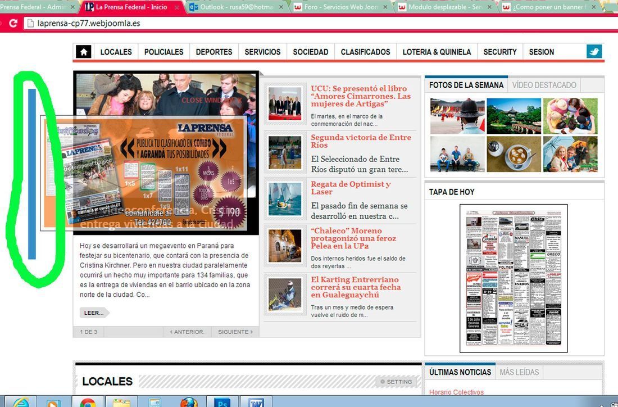Viewport: 618px width, 407px height.
Task: Open the 'Horario Colectivos' link
Action: coord(456,392)
